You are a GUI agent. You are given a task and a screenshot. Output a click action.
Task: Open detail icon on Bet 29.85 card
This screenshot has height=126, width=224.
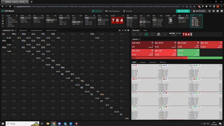(198, 43)
